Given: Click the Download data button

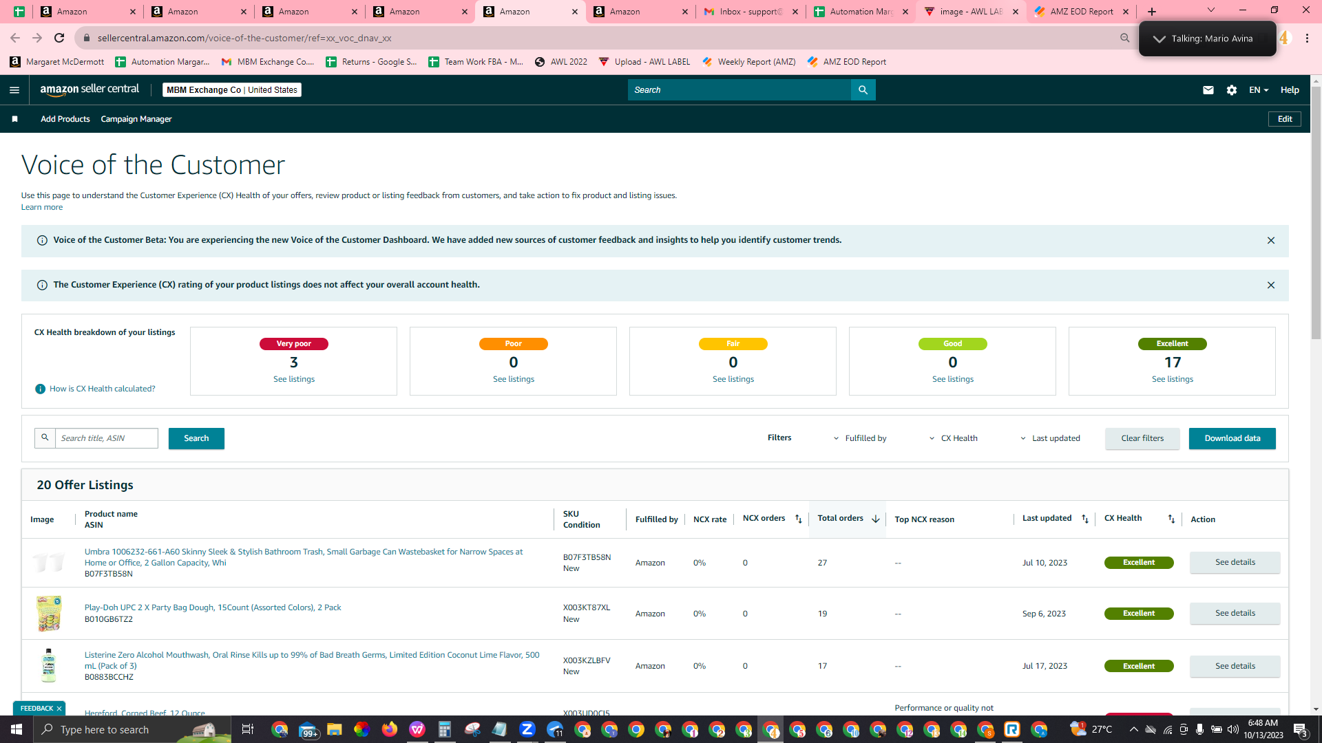Looking at the screenshot, I should [1232, 438].
